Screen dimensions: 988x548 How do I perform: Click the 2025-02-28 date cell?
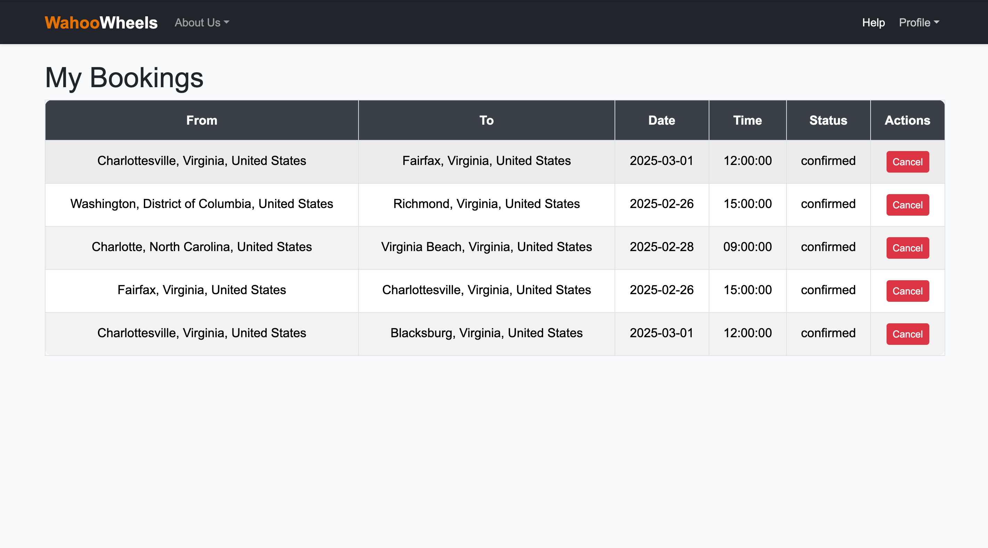(x=661, y=247)
